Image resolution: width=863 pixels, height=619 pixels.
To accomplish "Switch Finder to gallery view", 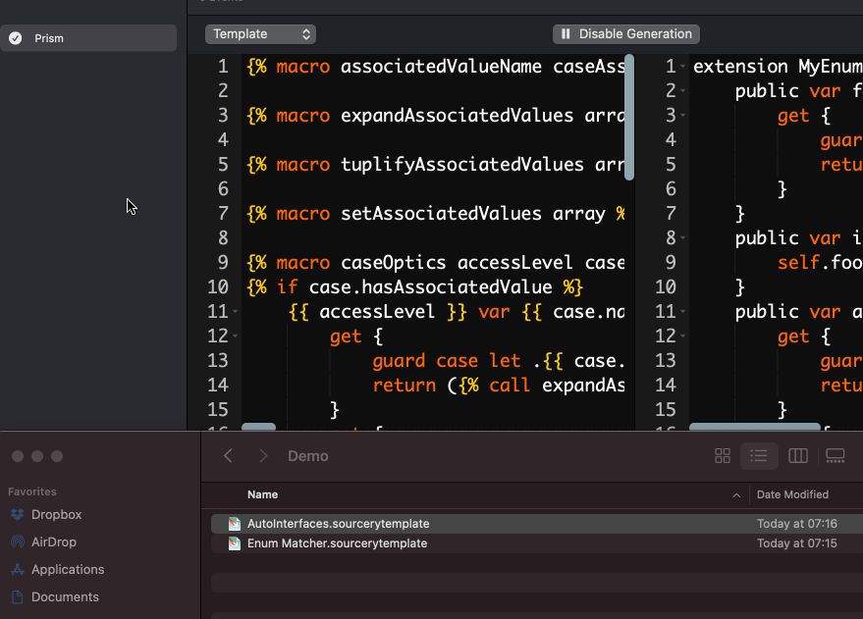I will pos(836,456).
